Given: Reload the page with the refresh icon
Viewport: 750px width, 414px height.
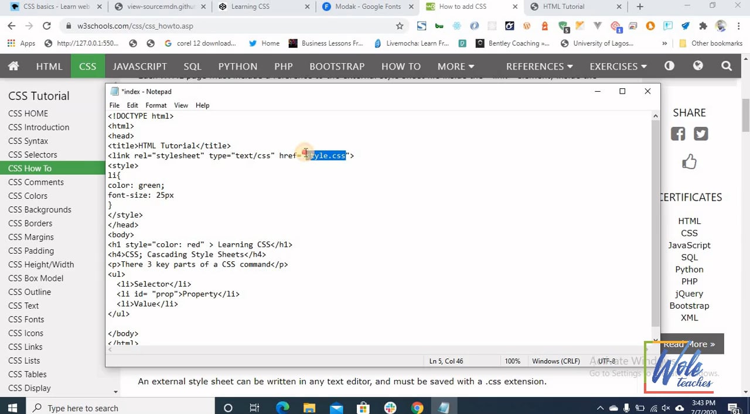Looking at the screenshot, I should (x=47, y=26).
